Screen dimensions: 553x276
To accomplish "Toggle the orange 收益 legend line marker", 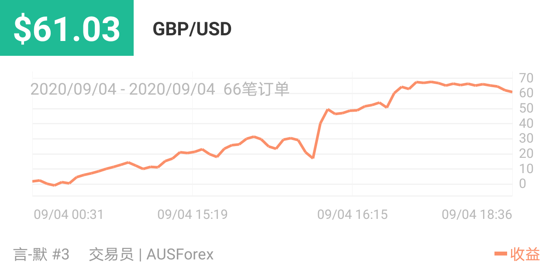I will point(501,254).
